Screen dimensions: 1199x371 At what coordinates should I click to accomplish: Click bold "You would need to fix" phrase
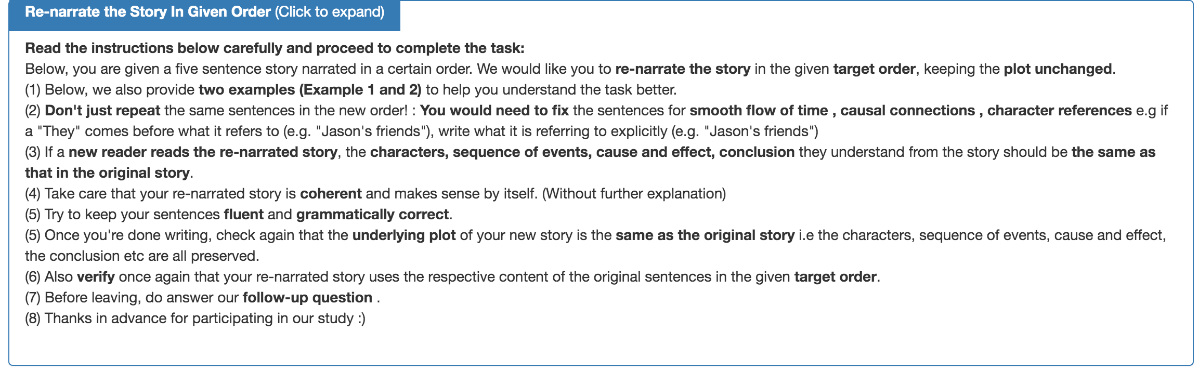pos(494,111)
